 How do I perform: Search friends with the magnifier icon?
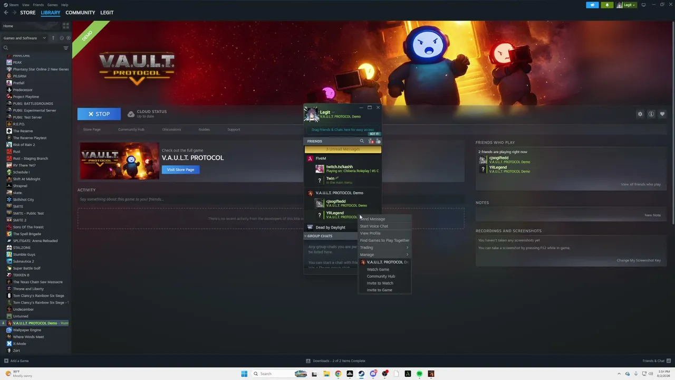coord(362,141)
